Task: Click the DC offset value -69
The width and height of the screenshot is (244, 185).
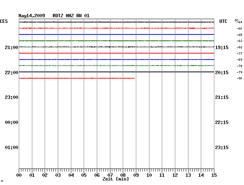Action: click(239, 60)
